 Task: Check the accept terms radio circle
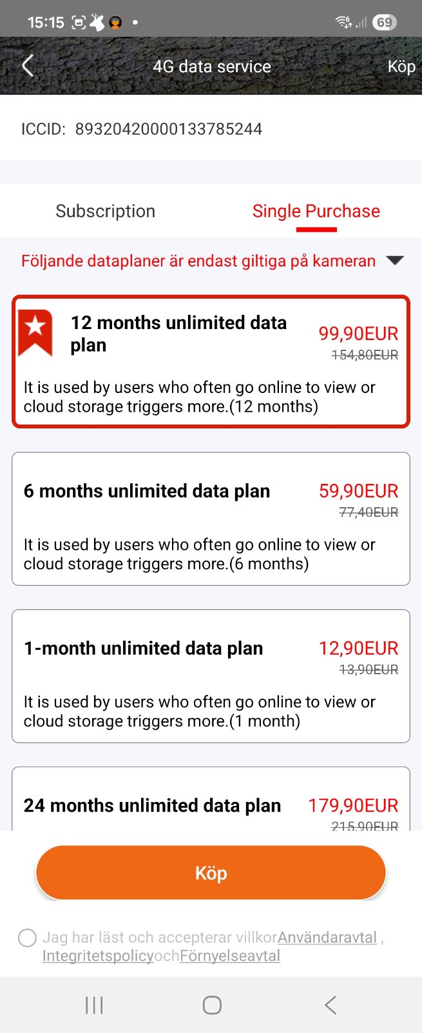pos(27,938)
